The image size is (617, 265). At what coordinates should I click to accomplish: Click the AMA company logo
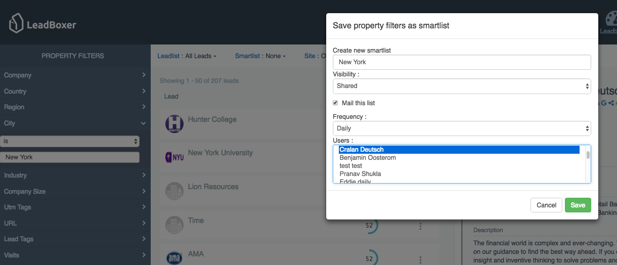[x=174, y=258]
